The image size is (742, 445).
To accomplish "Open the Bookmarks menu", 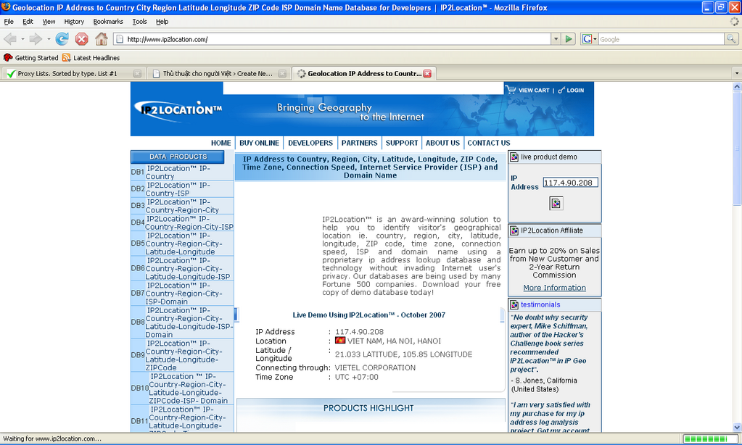I will tap(108, 21).
